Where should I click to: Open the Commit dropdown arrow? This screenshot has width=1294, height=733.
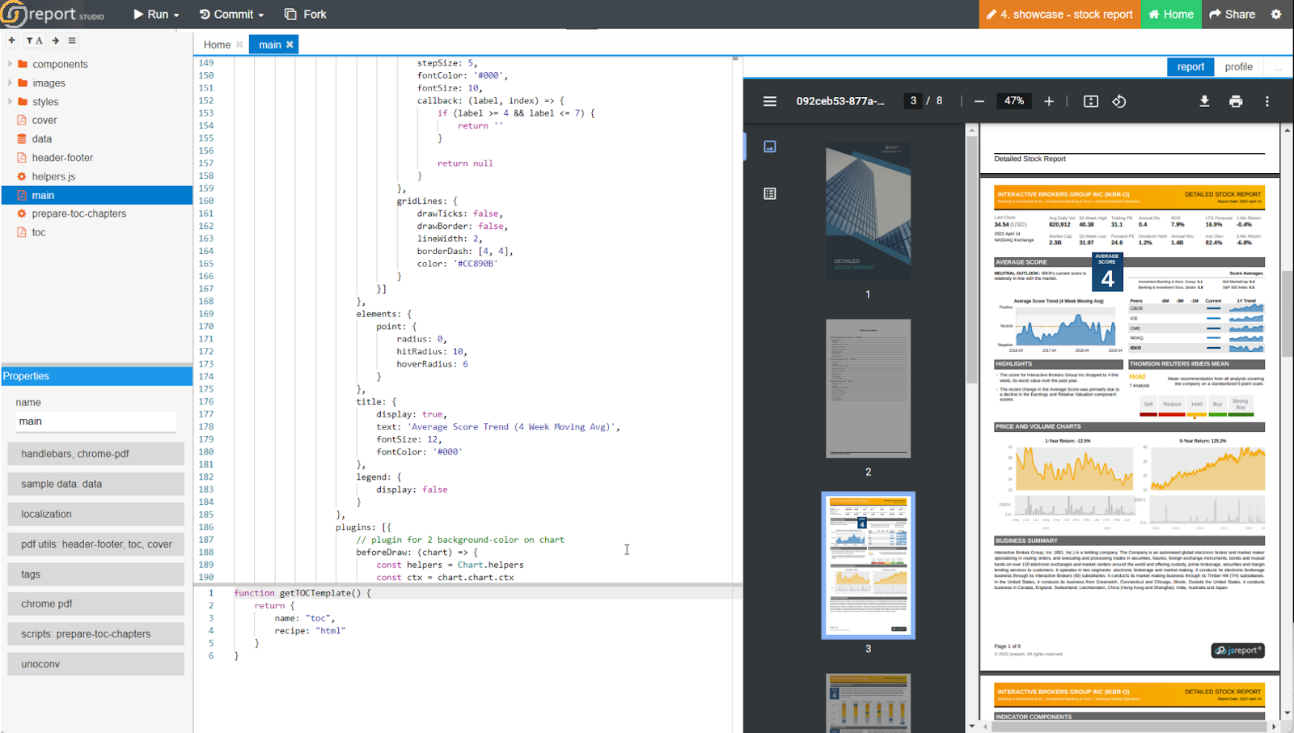[260, 15]
